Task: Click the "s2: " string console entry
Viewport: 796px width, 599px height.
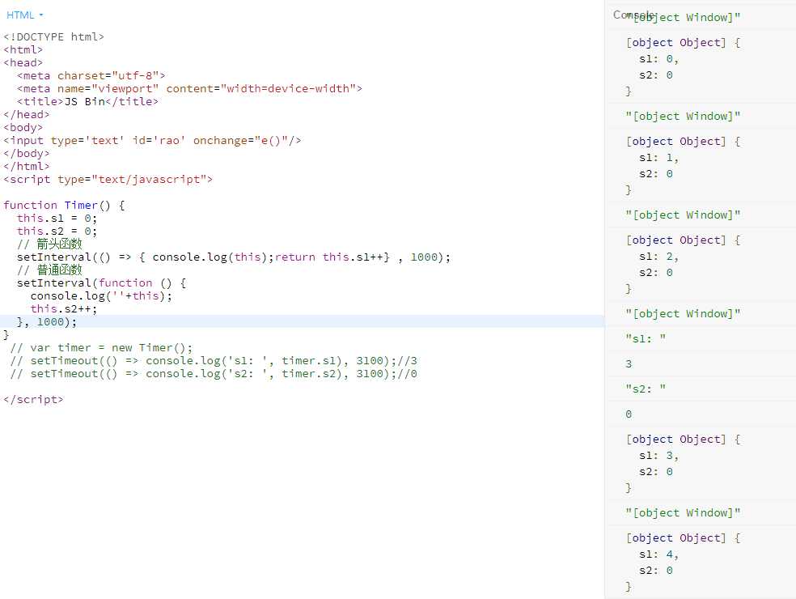Action: point(646,389)
